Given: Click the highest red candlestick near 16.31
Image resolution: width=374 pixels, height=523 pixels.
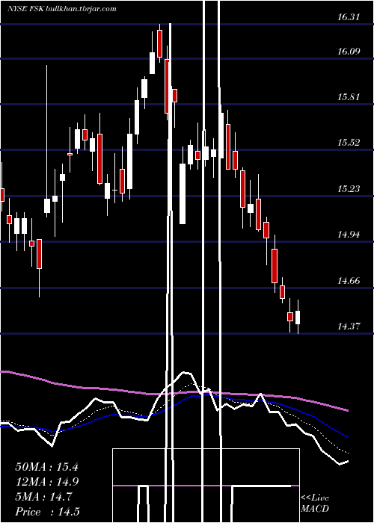Looking at the screenshot, I should 159,43.
